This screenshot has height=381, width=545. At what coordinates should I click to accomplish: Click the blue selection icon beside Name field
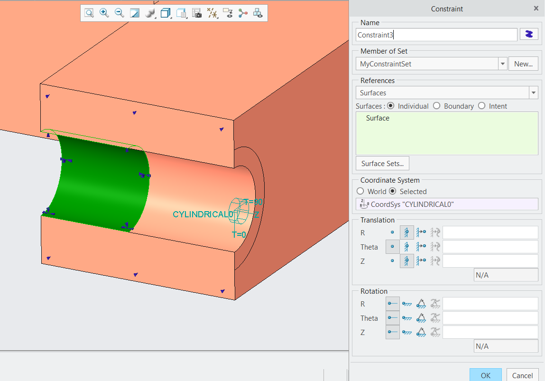pyautogui.click(x=528, y=34)
